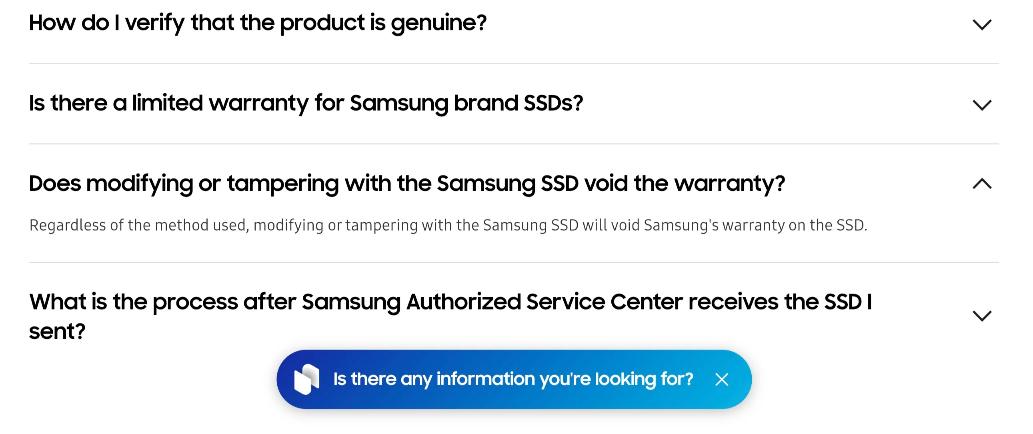The width and height of the screenshot is (1033, 434).
Task: Click "product is genuine?" heading text
Action: click(x=383, y=23)
